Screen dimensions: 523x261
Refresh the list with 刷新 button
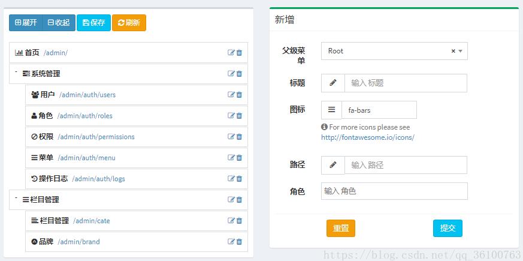tap(129, 23)
